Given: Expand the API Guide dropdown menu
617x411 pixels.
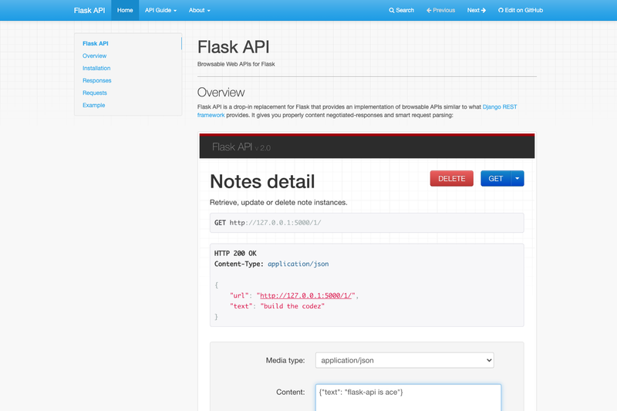Looking at the screenshot, I should tap(160, 10).
